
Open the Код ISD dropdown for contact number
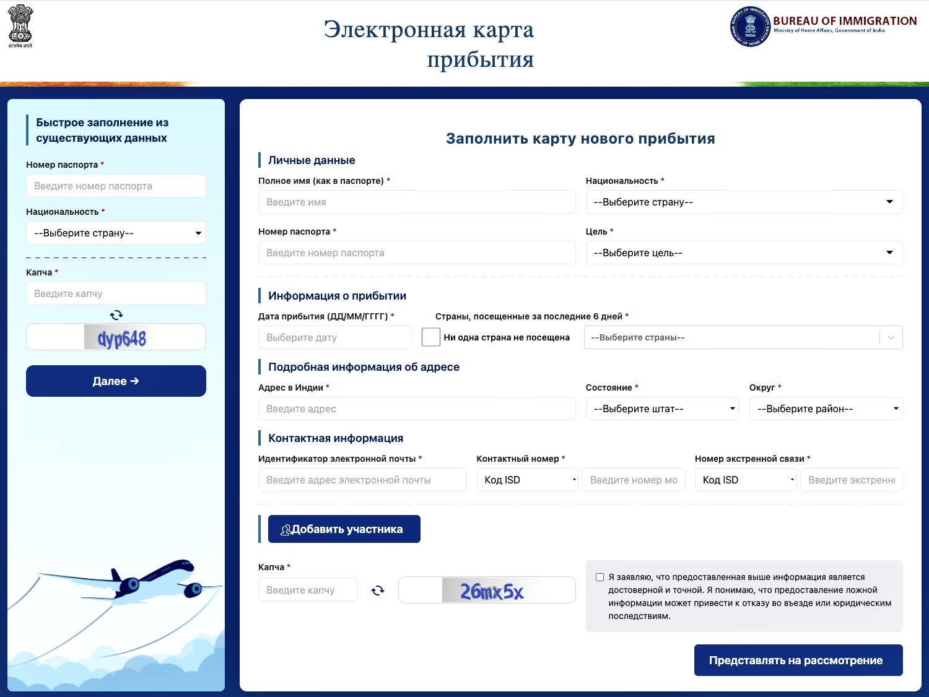click(x=527, y=480)
